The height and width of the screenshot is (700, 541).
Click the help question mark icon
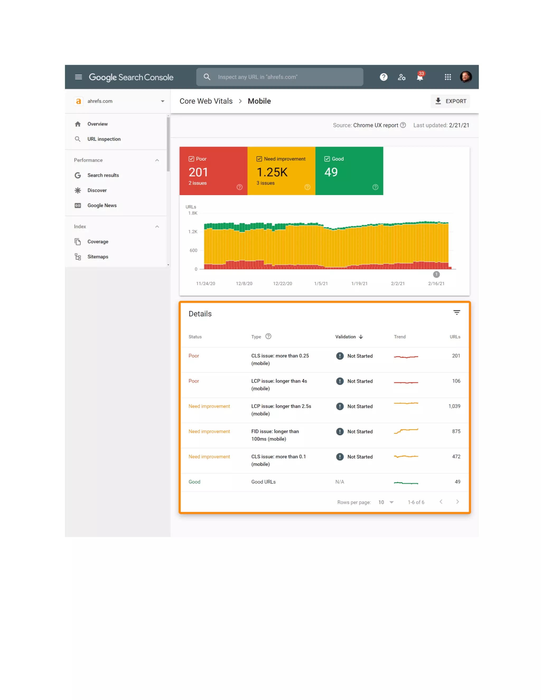point(383,77)
